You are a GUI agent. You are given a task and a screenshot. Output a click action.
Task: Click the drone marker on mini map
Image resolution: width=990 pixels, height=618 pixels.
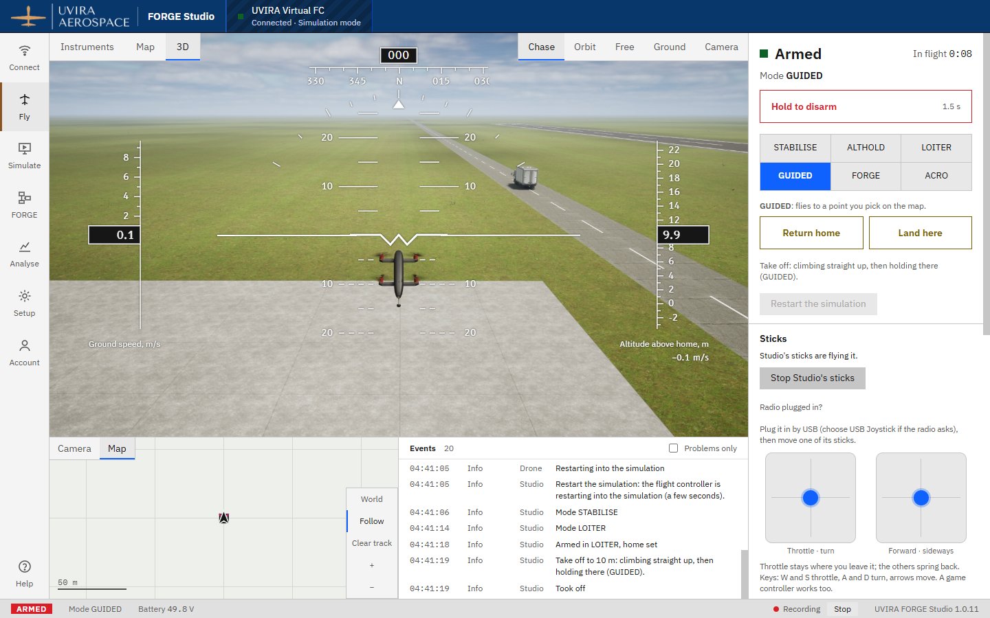(x=223, y=518)
